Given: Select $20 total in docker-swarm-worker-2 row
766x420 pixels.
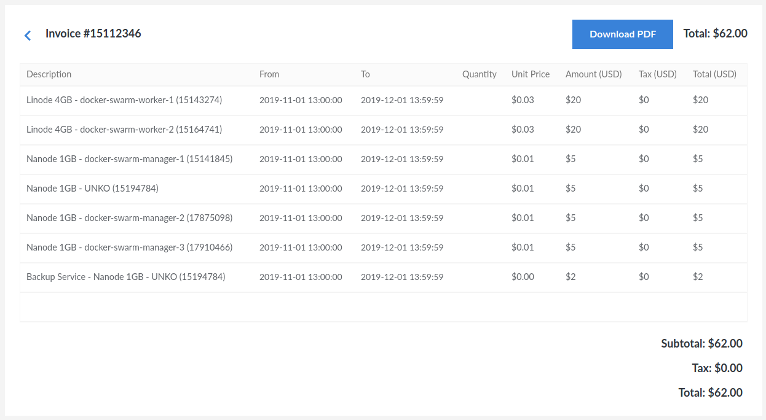Looking at the screenshot, I should [700, 130].
